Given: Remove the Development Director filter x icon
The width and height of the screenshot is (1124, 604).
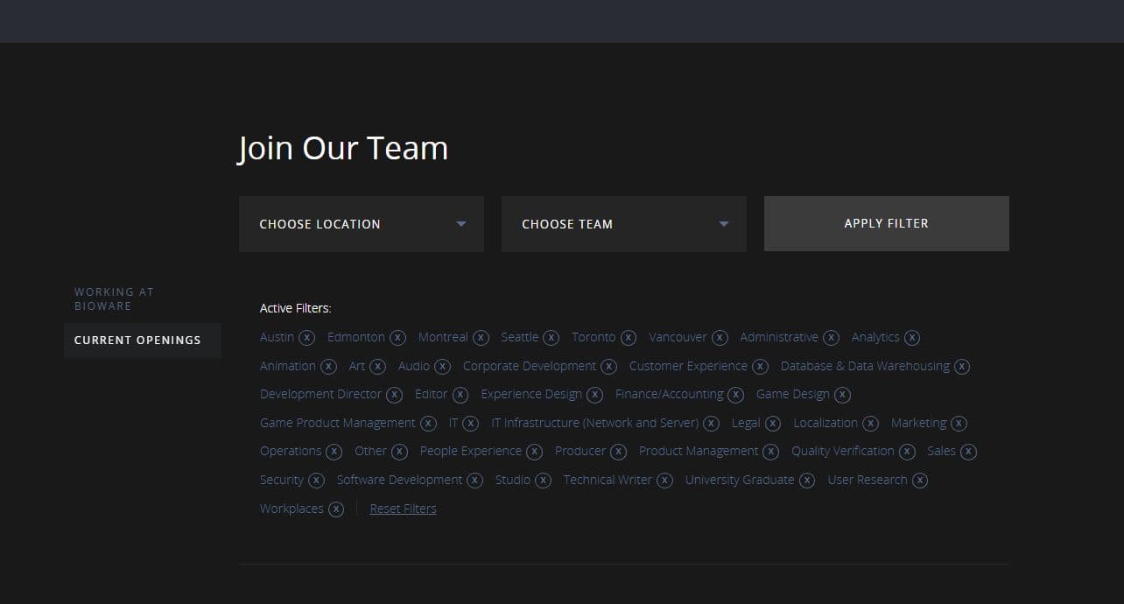Looking at the screenshot, I should [x=395, y=395].
